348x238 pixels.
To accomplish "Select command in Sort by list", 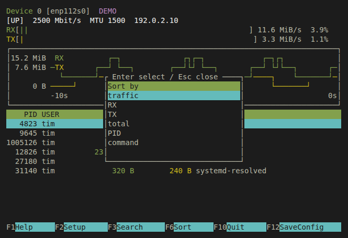I will (174, 142).
